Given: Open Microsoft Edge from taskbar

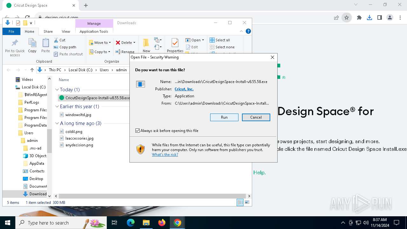Looking at the screenshot, I should click(x=131, y=223).
